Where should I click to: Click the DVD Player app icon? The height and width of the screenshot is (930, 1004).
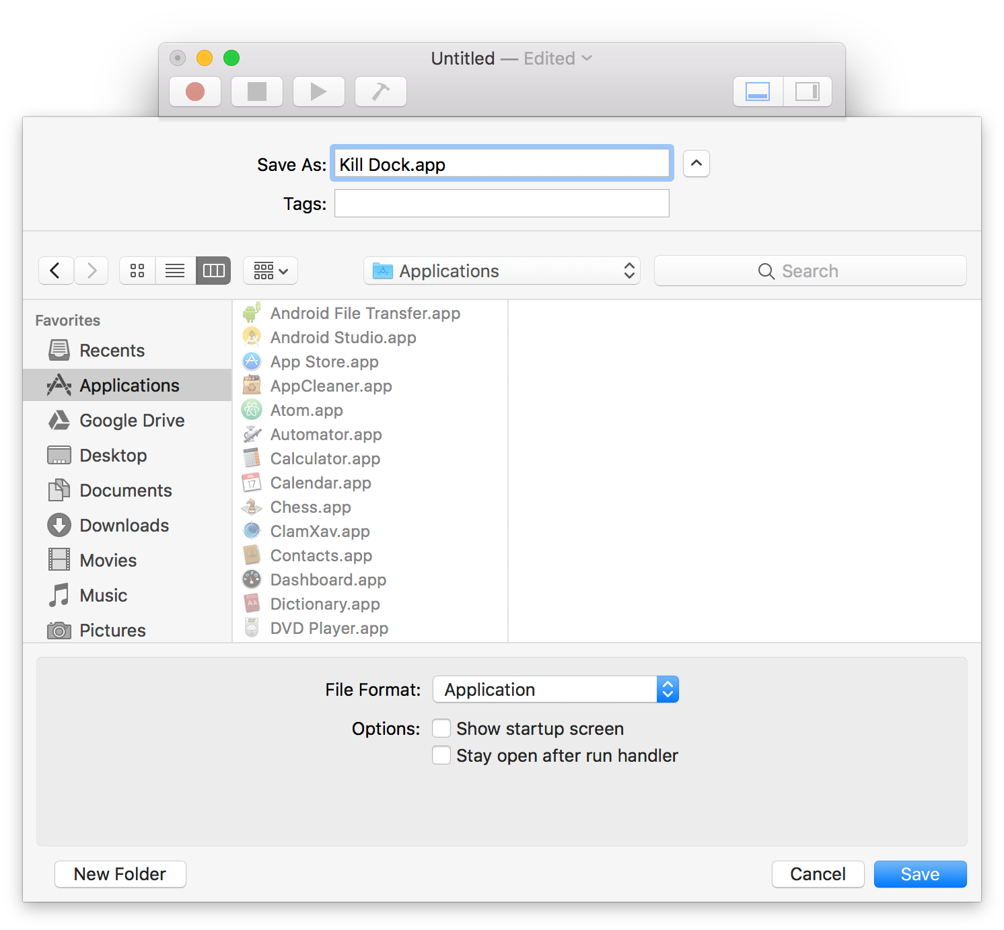pyautogui.click(x=252, y=628)
